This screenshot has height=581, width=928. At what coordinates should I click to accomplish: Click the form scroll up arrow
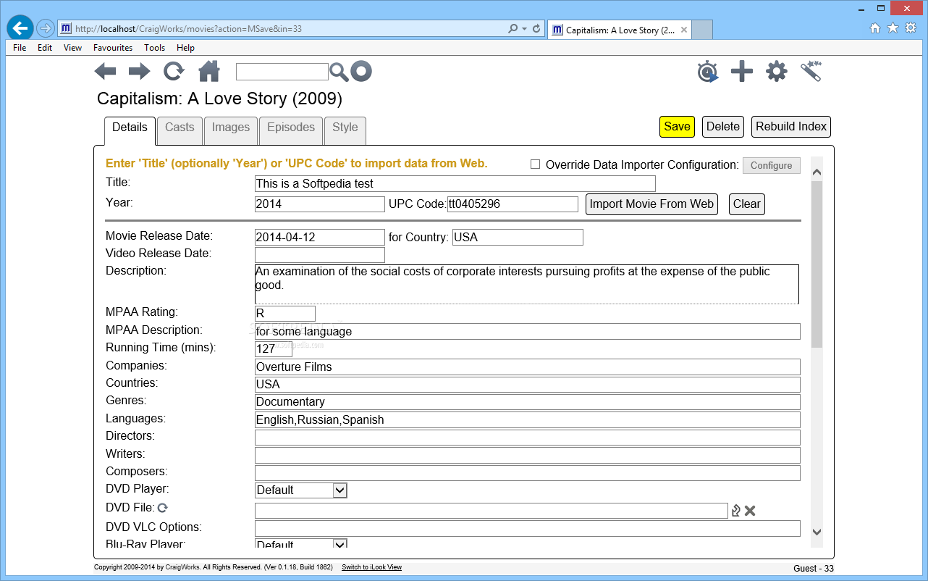[x=817, y=172]
